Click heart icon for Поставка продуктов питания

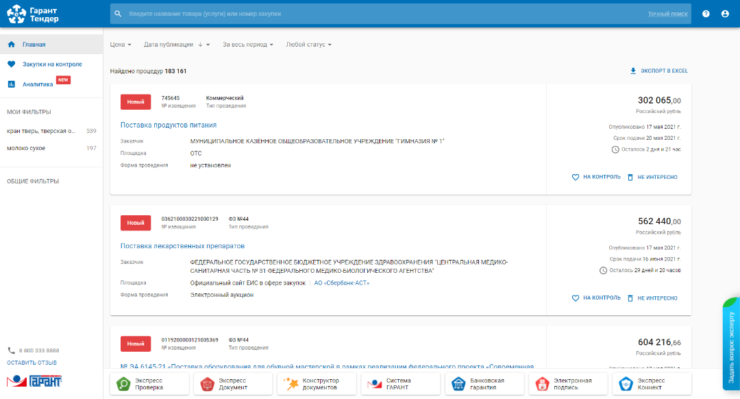click(x=576, y=177)
